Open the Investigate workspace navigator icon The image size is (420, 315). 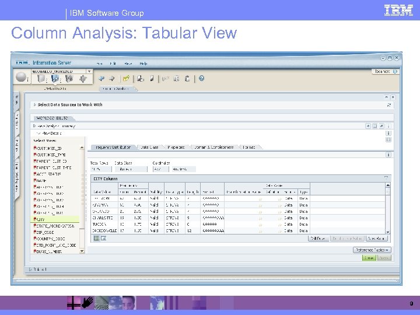pos(55,79)
